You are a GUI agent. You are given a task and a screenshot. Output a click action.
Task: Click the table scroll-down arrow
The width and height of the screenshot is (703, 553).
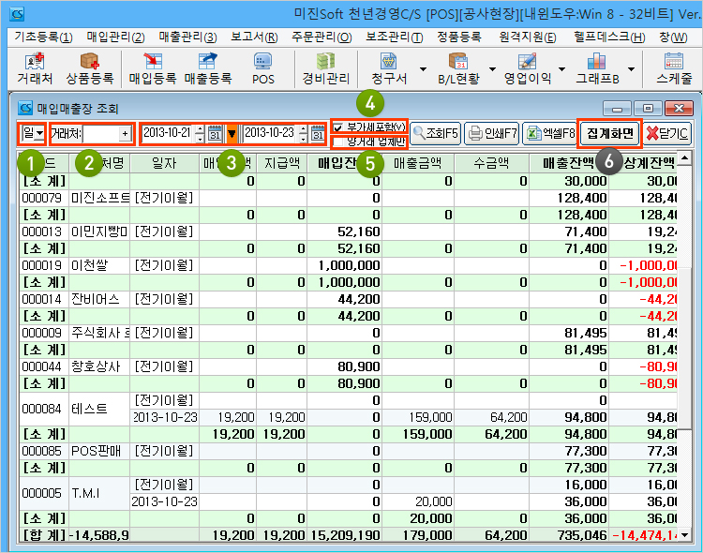(684, 534)
